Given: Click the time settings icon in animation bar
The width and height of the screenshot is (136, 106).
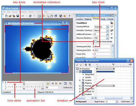Looking at the screenshot, I should click(x=65, y=83).
